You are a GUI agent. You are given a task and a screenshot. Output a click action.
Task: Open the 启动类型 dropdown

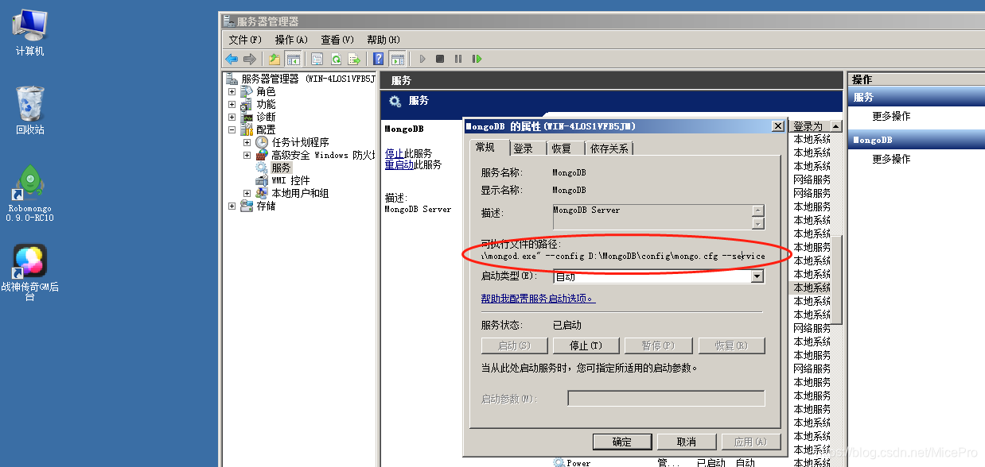[x=757, y=276]
